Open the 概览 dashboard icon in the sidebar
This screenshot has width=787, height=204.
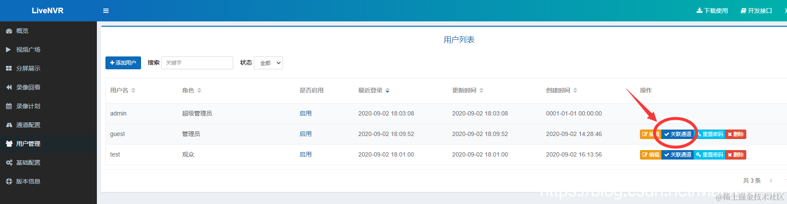point(9,31)
